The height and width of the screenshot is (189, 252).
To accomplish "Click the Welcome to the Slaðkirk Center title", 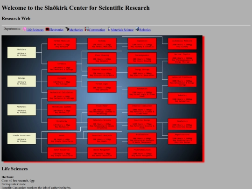I will (x=76, y=8).
